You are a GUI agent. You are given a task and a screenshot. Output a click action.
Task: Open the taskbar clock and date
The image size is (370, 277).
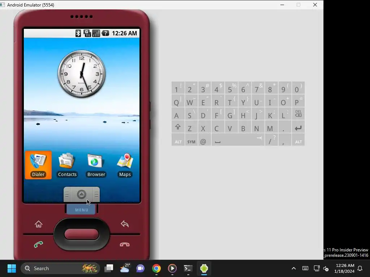coord(344,268)
